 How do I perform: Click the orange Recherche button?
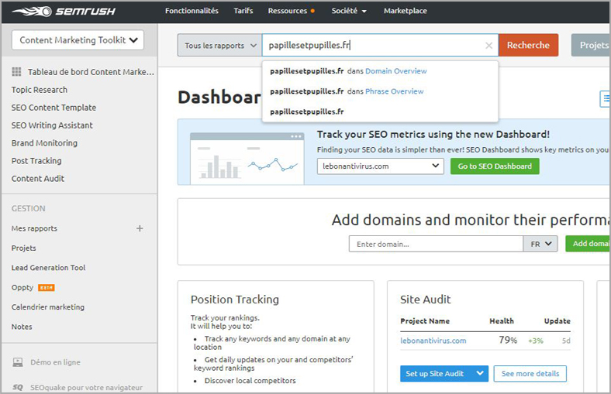coord(528,45)
